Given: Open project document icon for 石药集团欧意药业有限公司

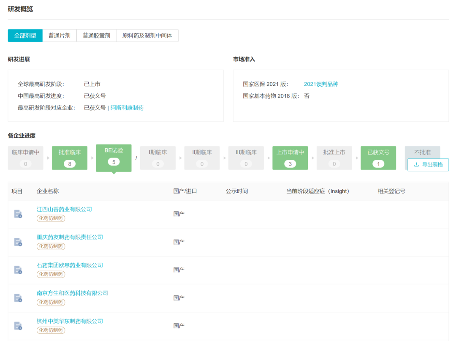Looking at the screenshot, I should point(18,270).
